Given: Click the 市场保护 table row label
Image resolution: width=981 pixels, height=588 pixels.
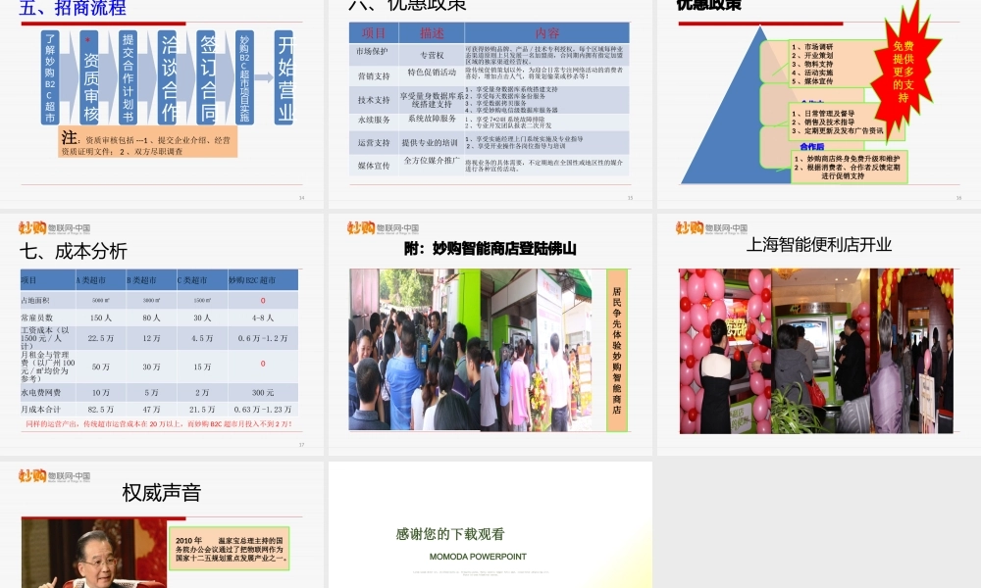Looking at the screenshot, I should (372, 52).
